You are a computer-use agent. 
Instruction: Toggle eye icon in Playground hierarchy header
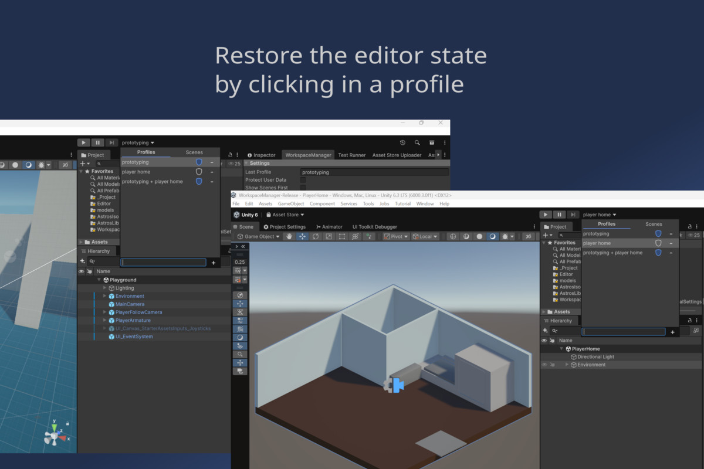point(81,271)
